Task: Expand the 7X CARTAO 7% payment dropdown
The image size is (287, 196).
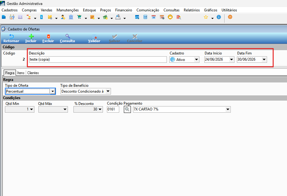Action: pos(228,110)
